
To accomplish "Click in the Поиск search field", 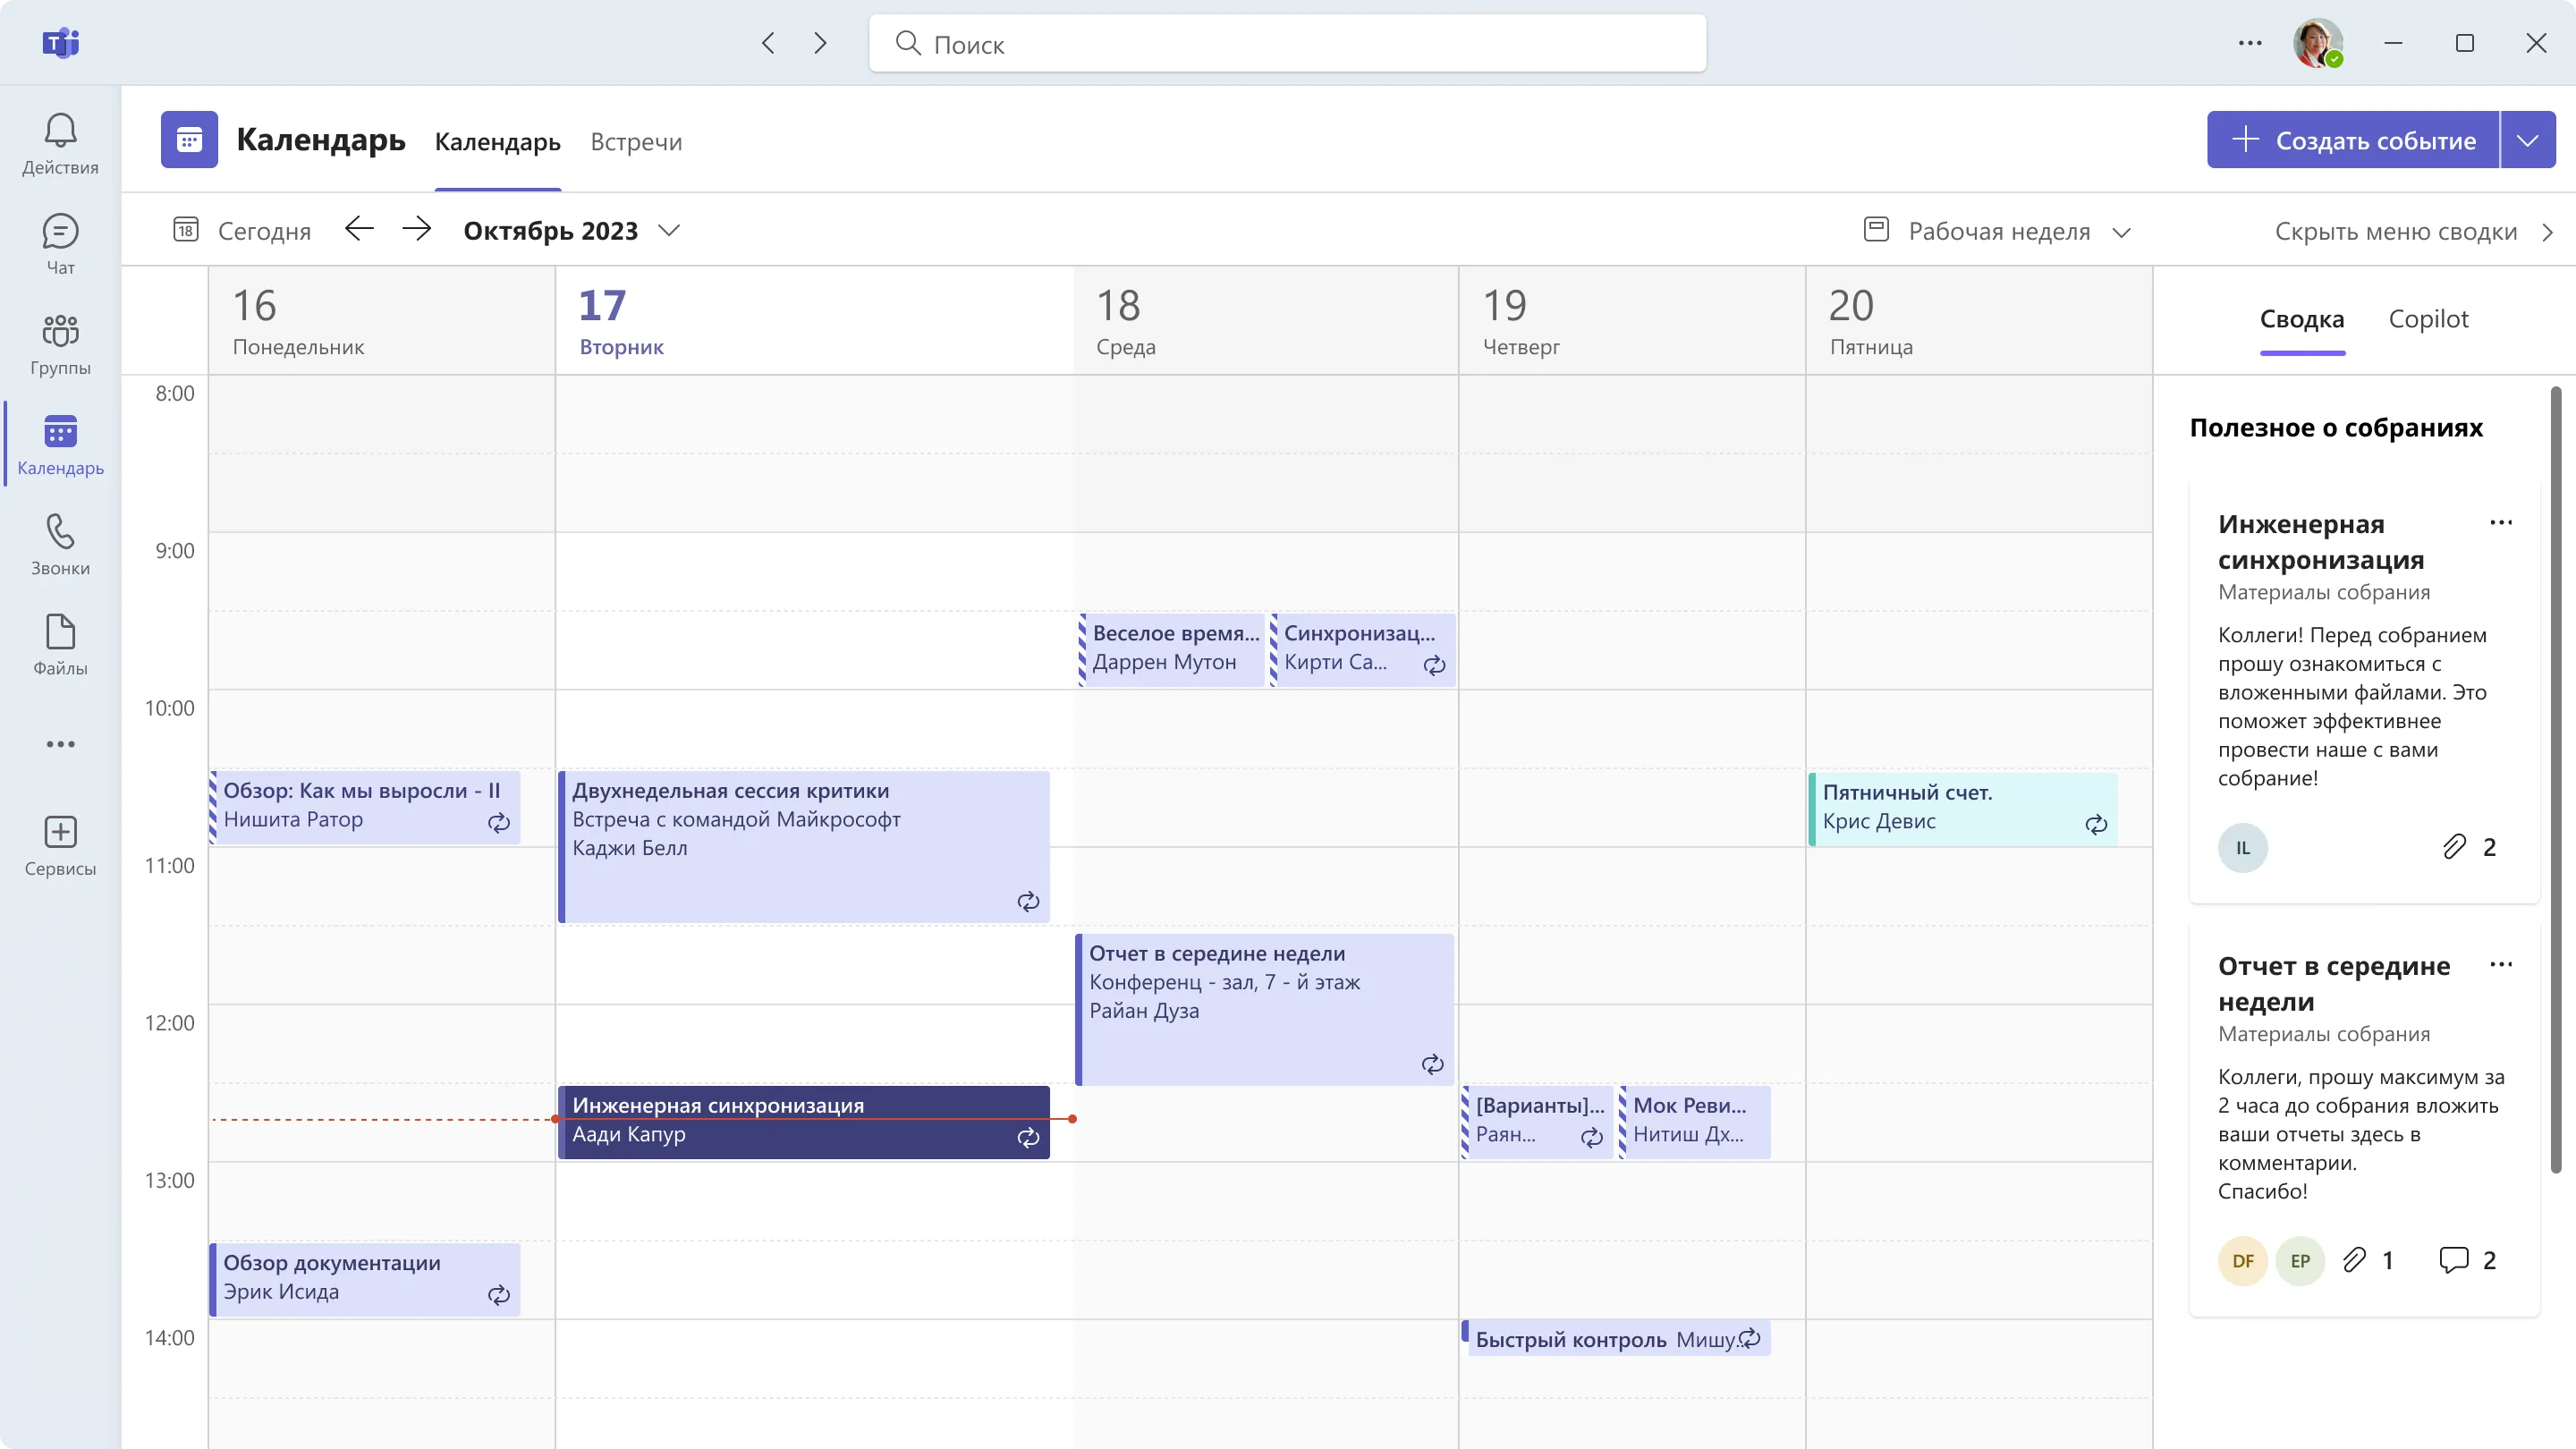I will pos(1288,43).
